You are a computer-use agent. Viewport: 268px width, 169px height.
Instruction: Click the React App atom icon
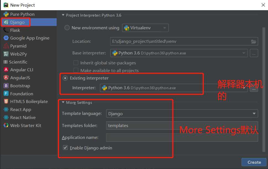[6, 110]
